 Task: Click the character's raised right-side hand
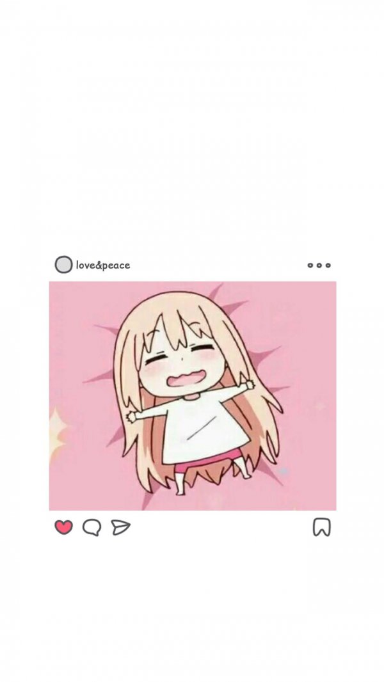point(250,385)
